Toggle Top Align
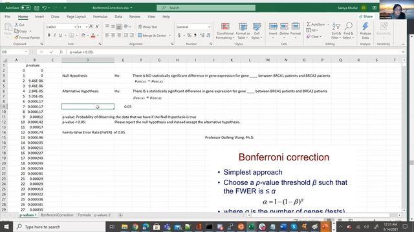The width and height of the screenshot is (414, 232). point(107,26)
